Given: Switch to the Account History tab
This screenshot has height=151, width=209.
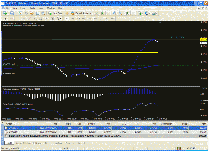Looking at the screenshot, I should (x=24, y=143).
